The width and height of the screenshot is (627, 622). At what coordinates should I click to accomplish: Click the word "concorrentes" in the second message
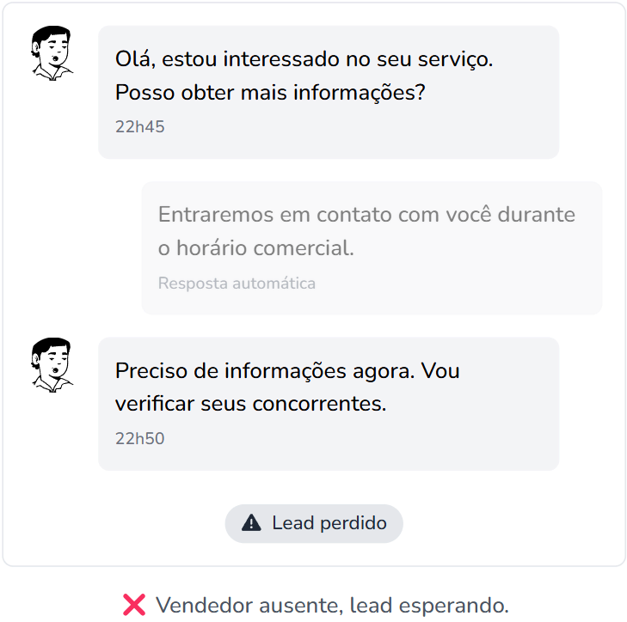[x=319, y=404]
